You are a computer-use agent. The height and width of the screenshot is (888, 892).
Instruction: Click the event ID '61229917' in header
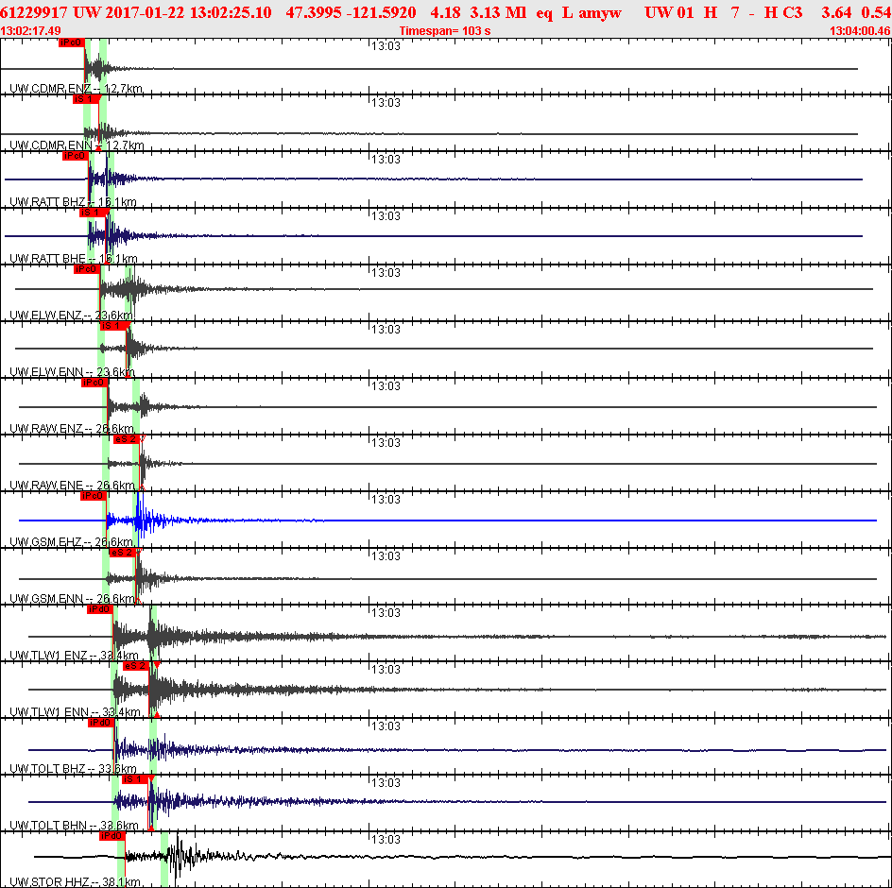tap(35, 12)
